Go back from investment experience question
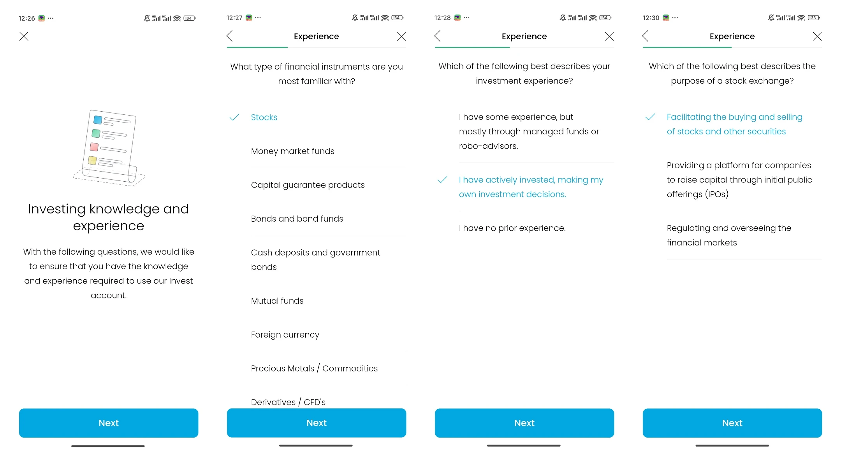This screenshot has width=841, height=459. 438,36
